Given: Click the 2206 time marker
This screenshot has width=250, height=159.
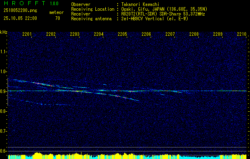Looking at the screenshot, I should (x=146, y=34).
